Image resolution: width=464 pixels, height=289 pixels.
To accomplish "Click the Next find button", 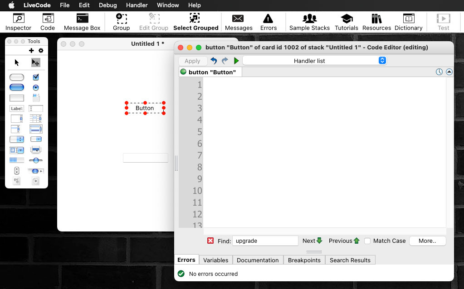I will [x=312, y=241].
